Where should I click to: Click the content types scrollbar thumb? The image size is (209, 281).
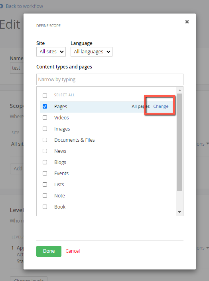(179, 142)
